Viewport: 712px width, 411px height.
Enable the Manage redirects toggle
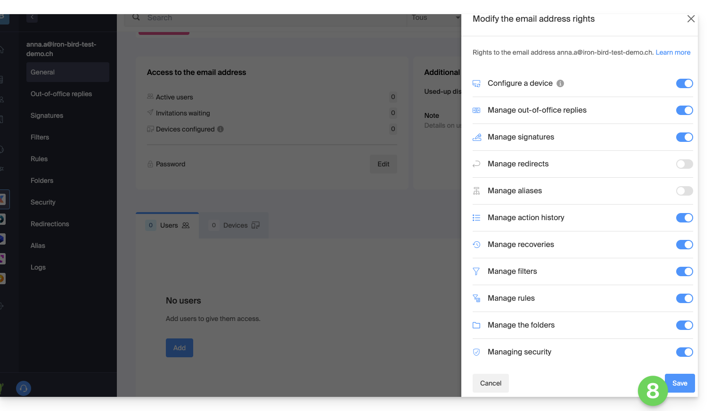(x=684, y=164)
